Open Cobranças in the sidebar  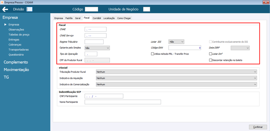pyautogui.click(x=15, y=45)
